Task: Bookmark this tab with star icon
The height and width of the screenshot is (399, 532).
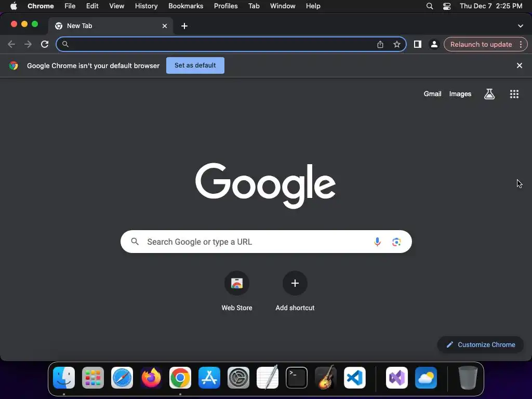Action: [396, 44]
